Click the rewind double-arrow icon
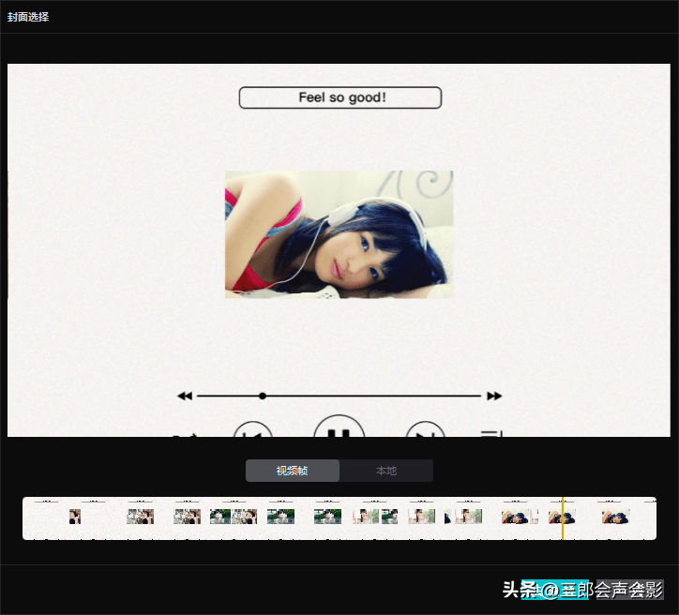The height and width of the screenshot is (615, 679). pyautogui.click(x=185, y=397)
